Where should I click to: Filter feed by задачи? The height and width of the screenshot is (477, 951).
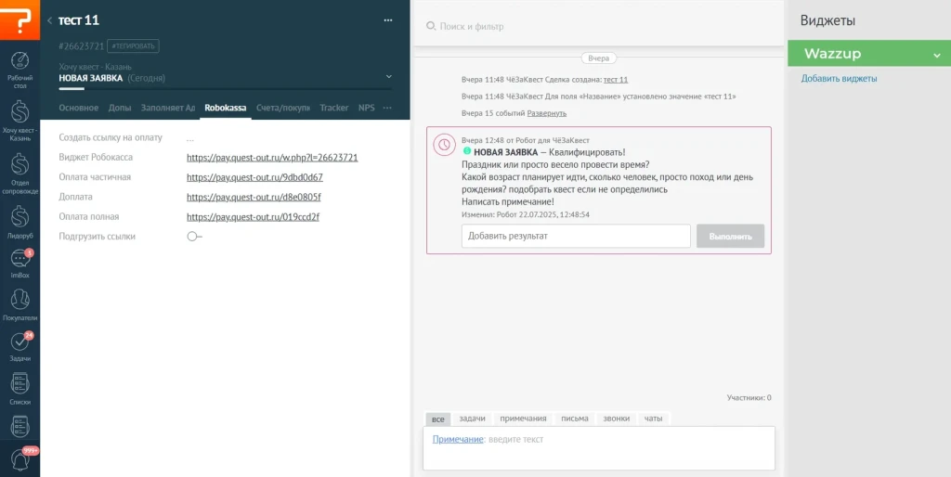pos(472,419)
